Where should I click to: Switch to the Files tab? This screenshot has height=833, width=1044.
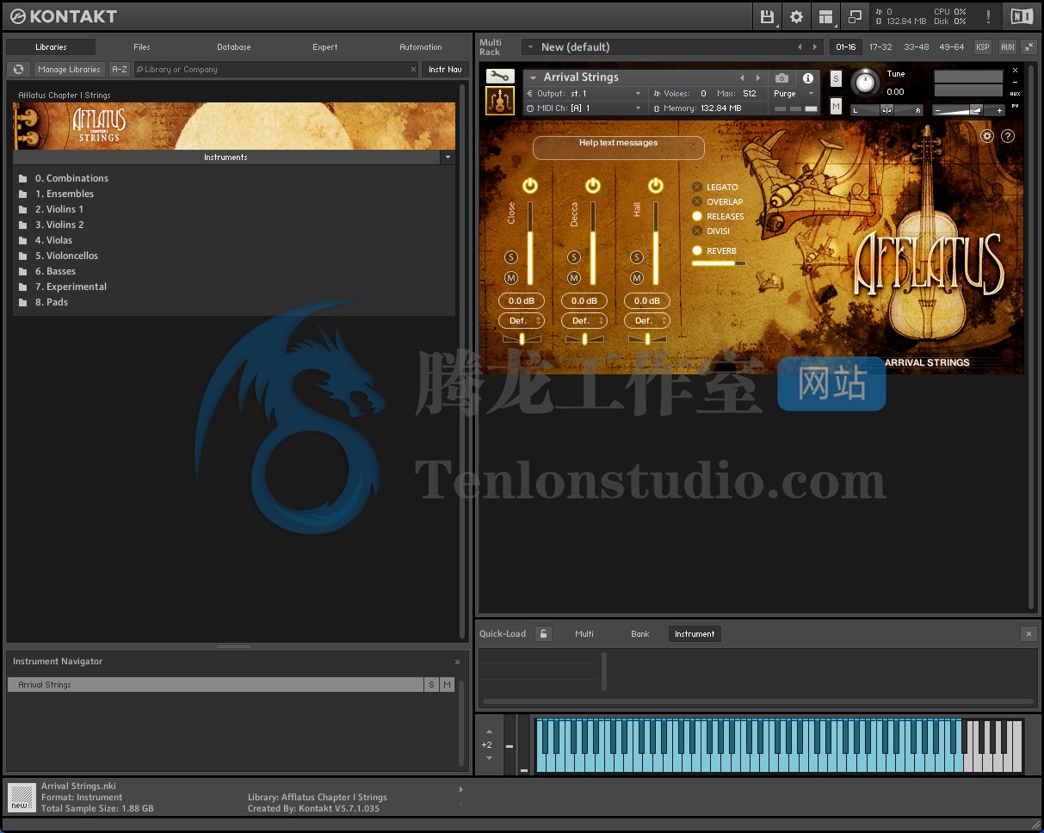[142, 47]
